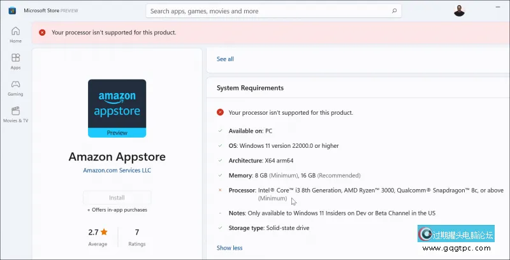
Task: Click the System Requirements heading
Action: point(250,88)
